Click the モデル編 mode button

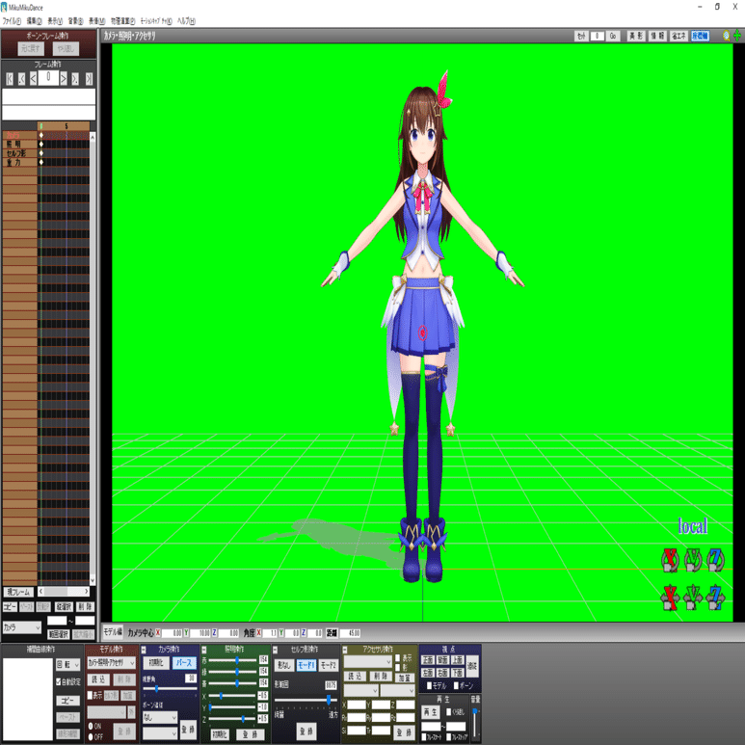click(x=113, y=632)
